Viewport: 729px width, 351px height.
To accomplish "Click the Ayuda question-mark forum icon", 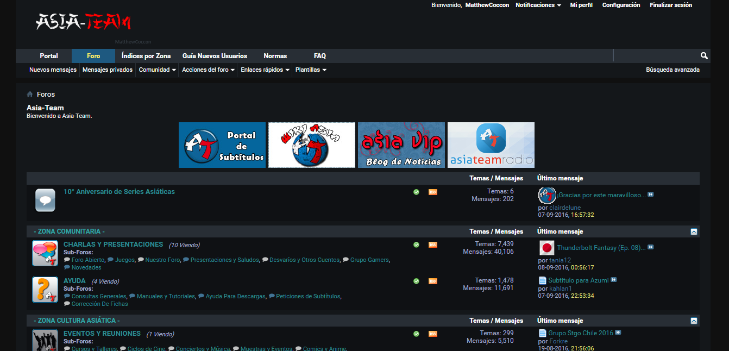I will tap(45, 290).
